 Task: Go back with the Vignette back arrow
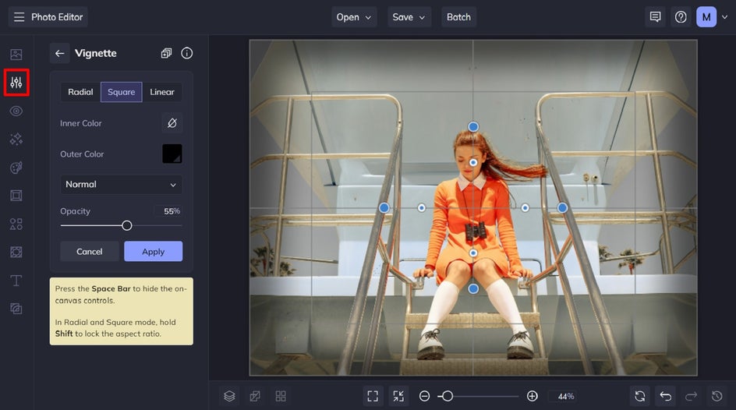[x=59, y=54]
